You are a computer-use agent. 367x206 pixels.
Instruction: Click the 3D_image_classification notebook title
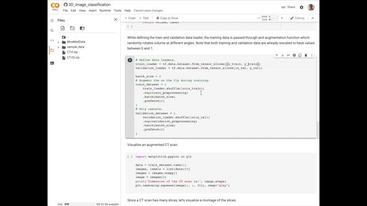tap(89, 5)
